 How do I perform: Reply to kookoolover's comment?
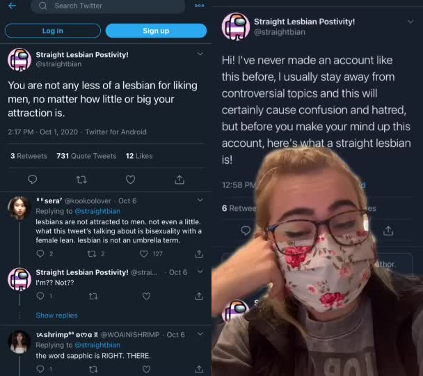pos(40,254)
